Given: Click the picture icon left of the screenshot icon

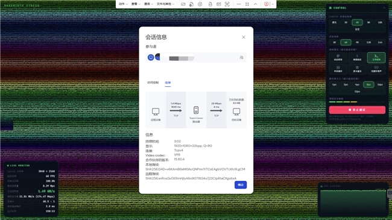Looking at the screenshot, I should point(219,4).
